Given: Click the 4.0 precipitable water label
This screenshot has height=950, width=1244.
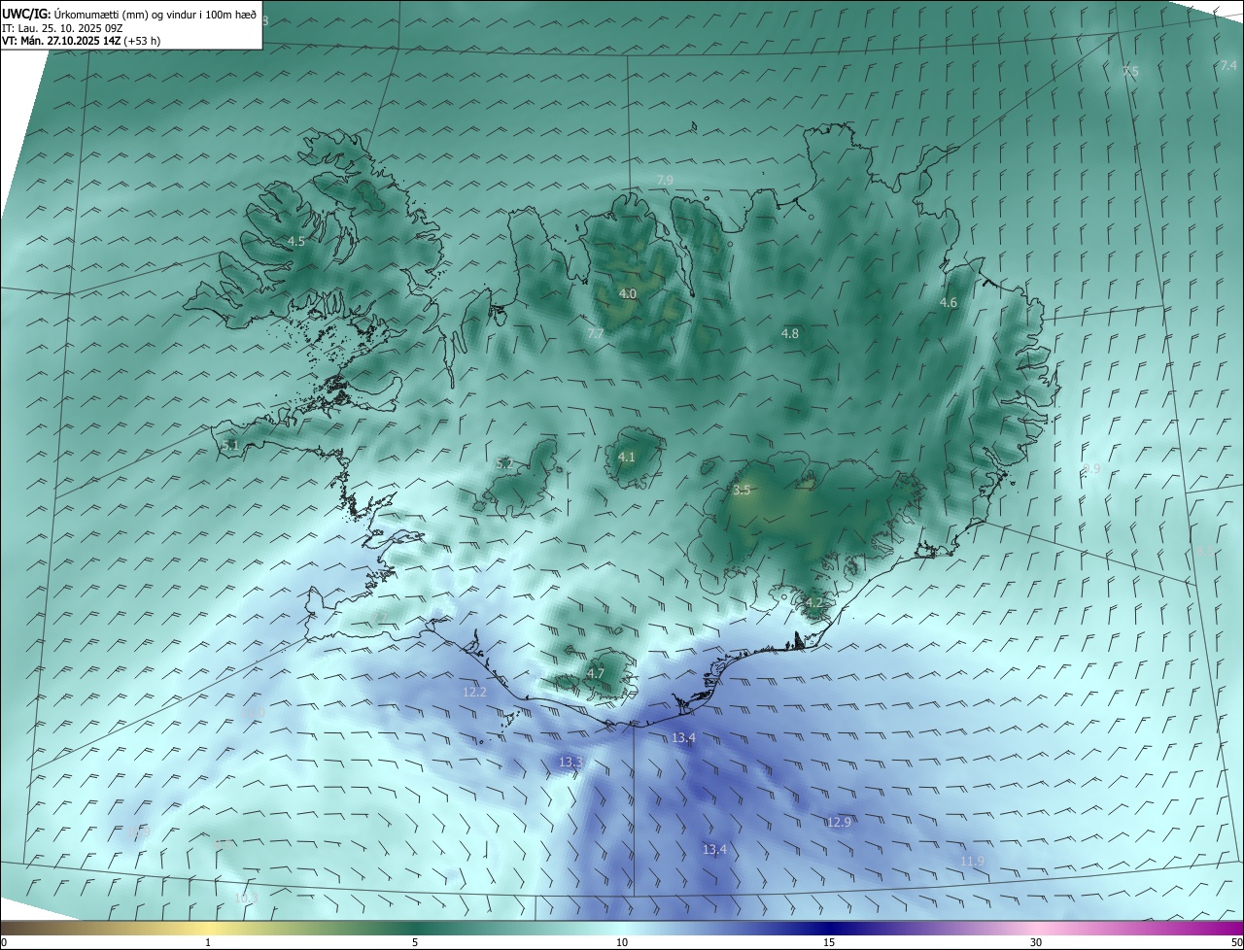Looking at the screenshot, I should tap(628, 293).
